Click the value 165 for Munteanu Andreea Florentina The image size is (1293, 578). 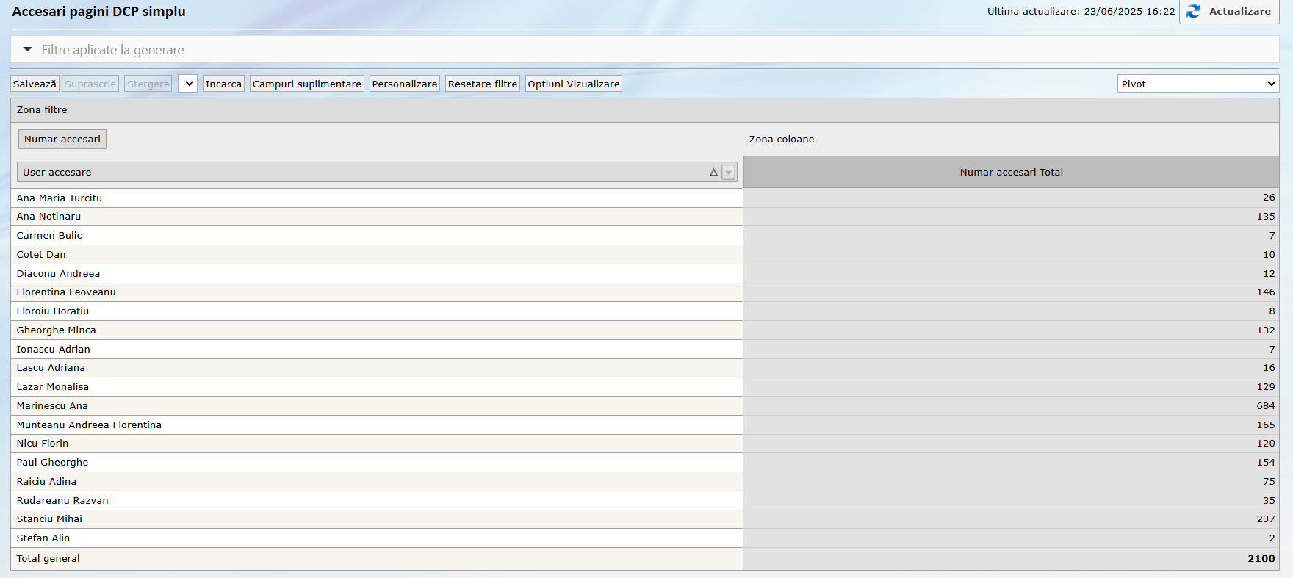(1265, 425)
